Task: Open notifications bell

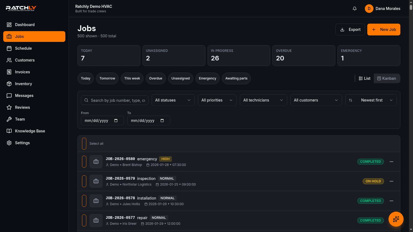Action: coord(355,9)
